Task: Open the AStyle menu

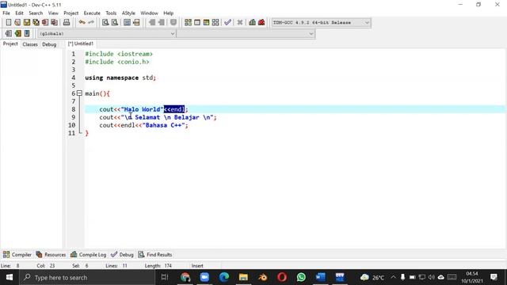Action: tap(128, 13)
